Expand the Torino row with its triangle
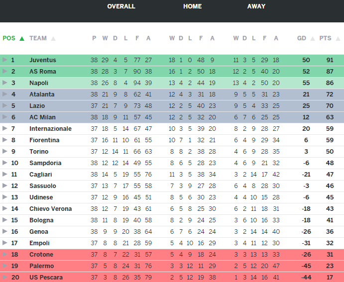Screen dimensions: 344x282 pyautogui.click(x=5, y=152)
